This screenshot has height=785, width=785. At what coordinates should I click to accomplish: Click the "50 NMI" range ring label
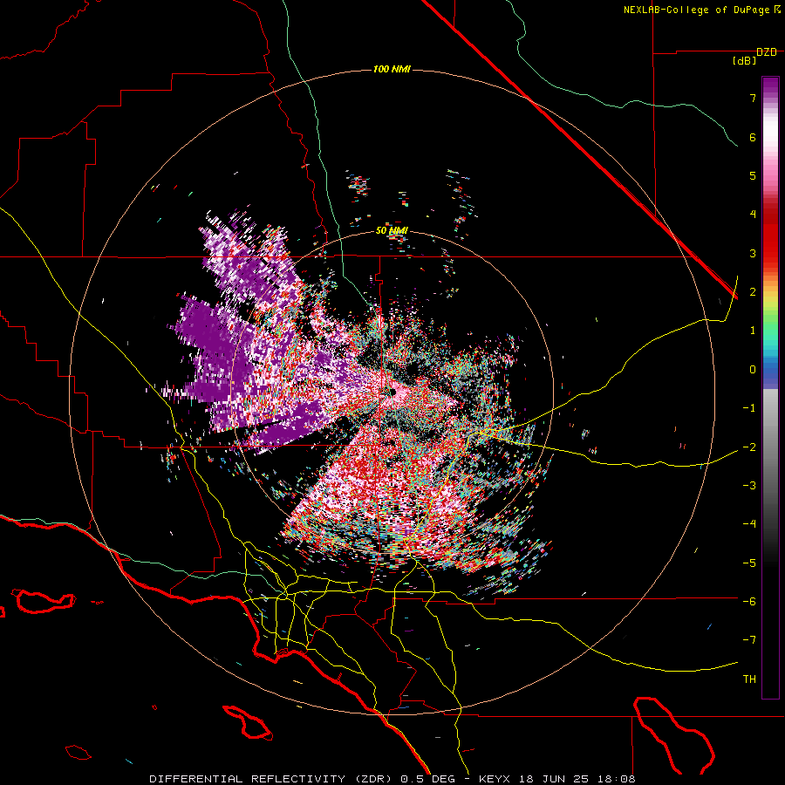click(392, 231)
